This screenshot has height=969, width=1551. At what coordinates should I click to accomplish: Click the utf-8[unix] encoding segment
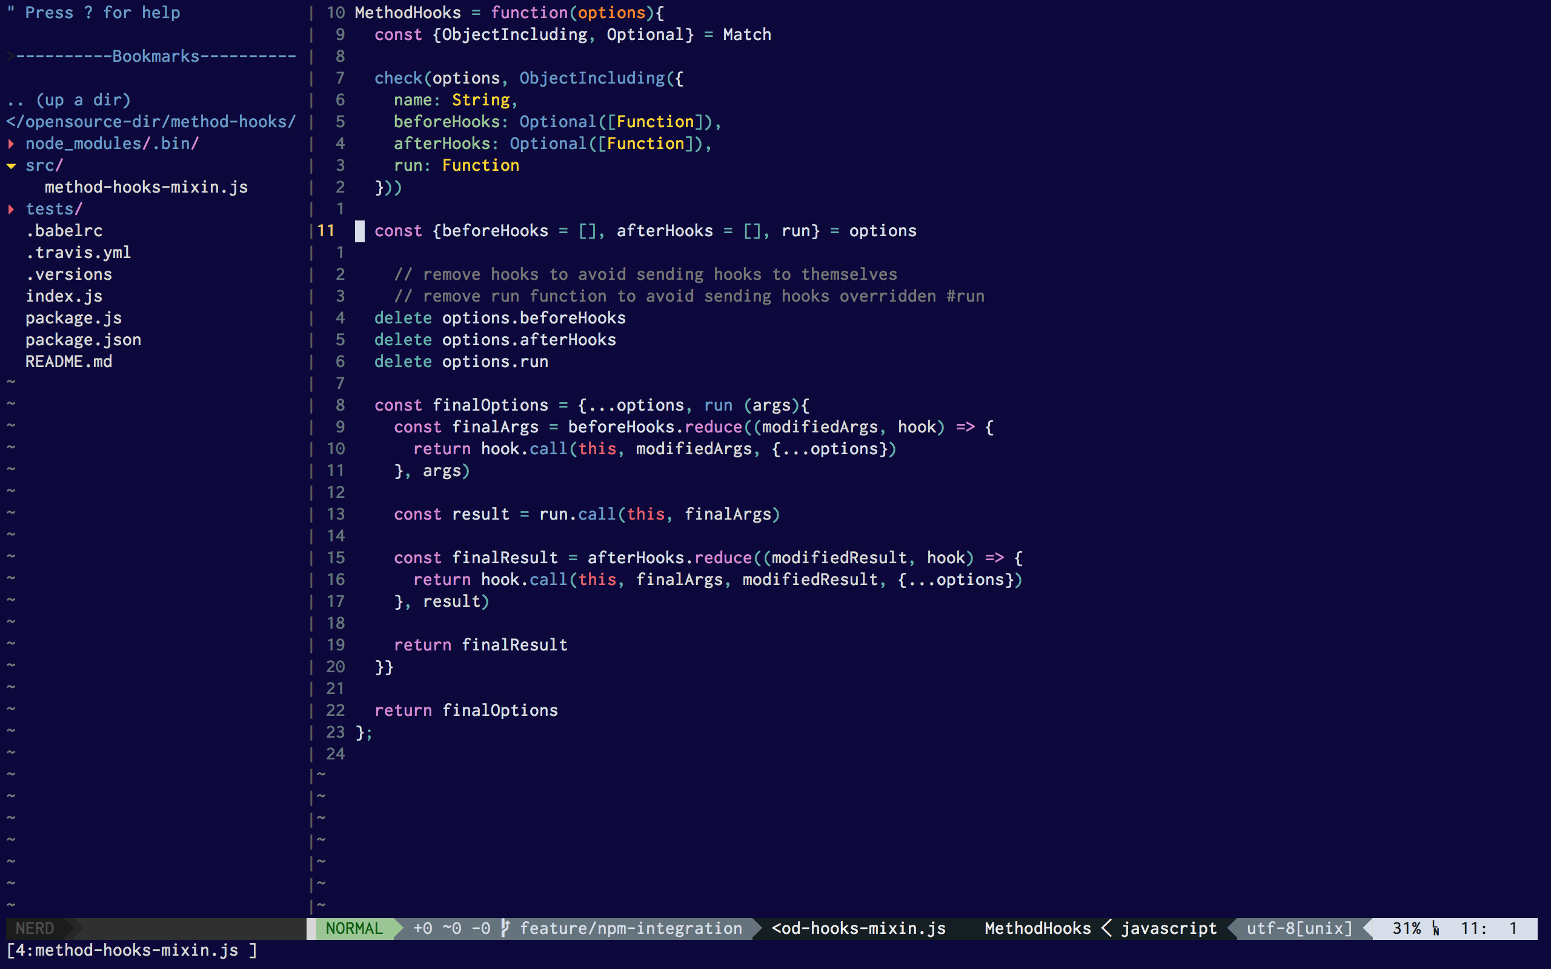click(x=1299, y=928)
